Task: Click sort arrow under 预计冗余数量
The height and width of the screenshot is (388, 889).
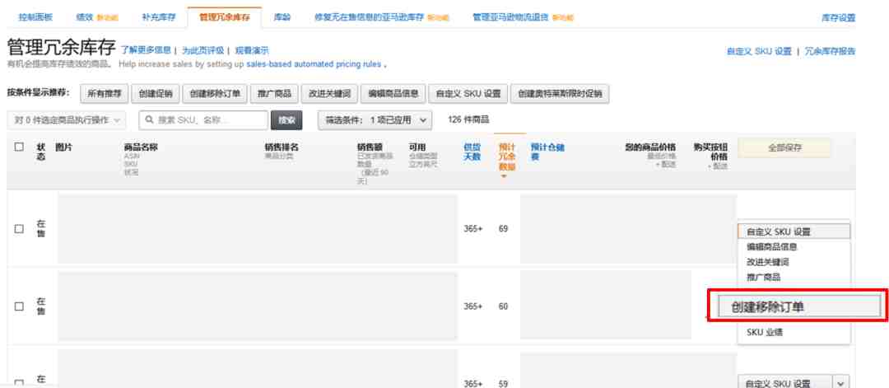Action: (x=504, y=175)
